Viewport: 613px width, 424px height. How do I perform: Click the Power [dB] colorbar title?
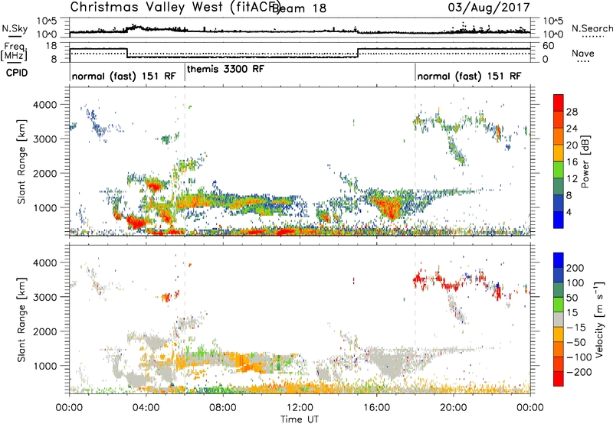585,161
